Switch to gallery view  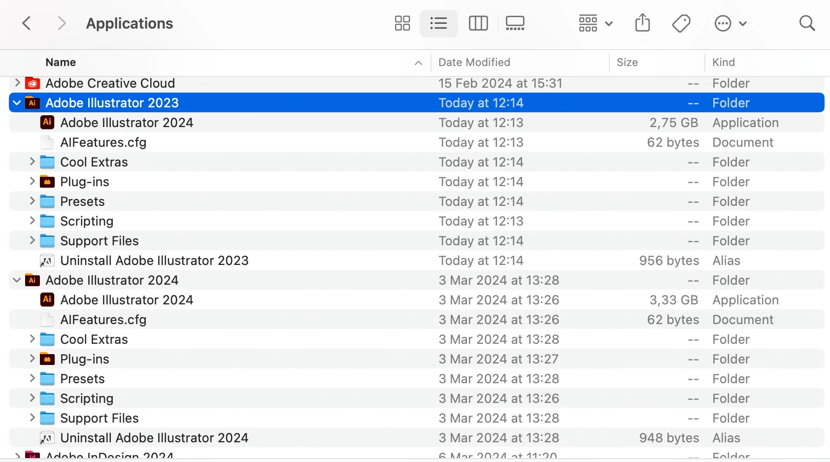click(x=515, y=23)
